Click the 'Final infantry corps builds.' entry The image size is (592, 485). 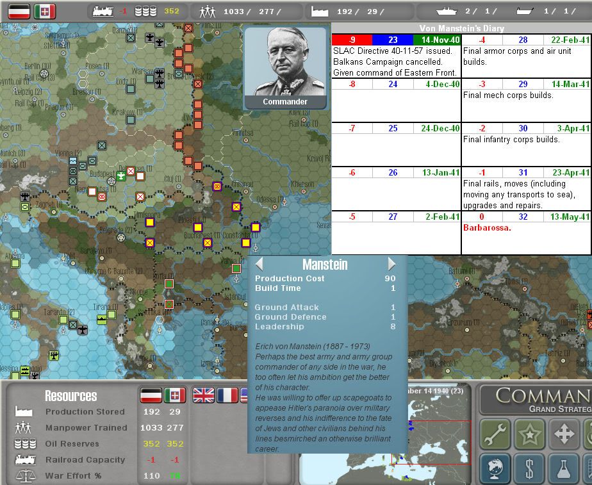[x=511, y=139]
